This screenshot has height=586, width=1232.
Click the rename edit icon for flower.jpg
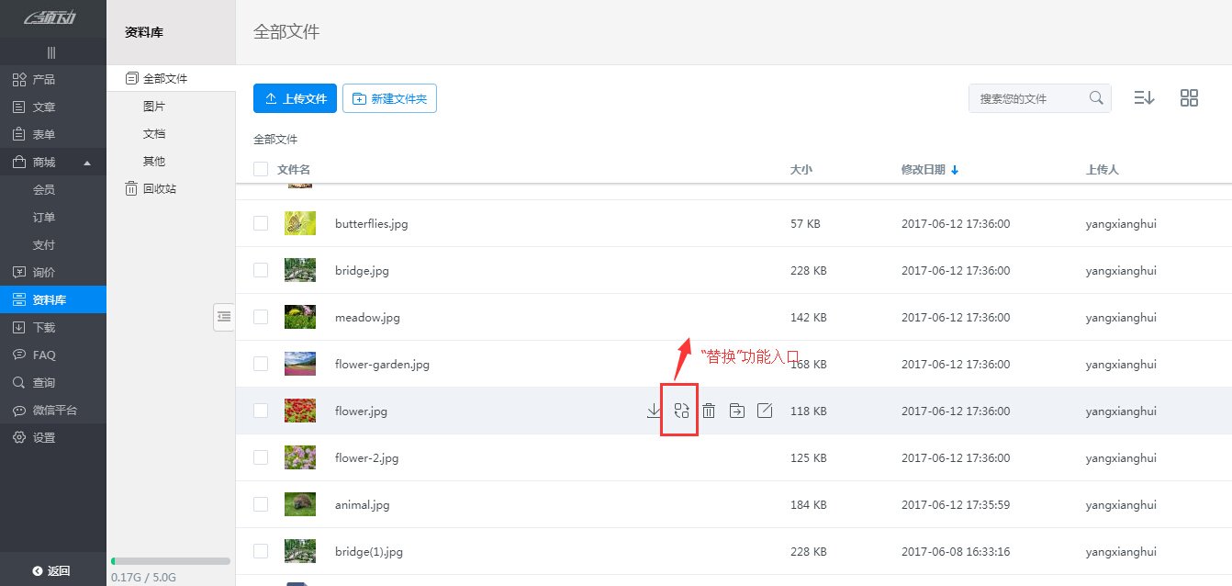764,411
